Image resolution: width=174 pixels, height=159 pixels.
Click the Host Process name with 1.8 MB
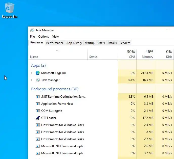(x=62, y=132)
